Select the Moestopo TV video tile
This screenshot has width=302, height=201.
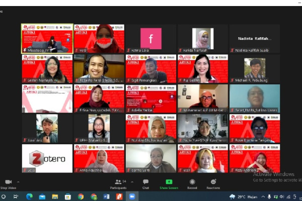[47, 39]
